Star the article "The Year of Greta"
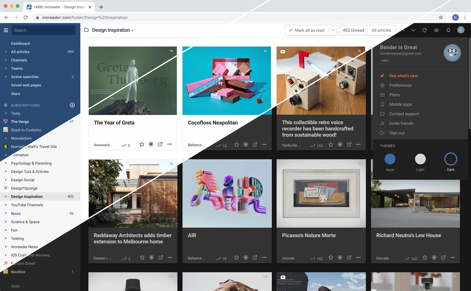Image resolution: width=471 pixels, height=291 pixels. click(142, 144)
